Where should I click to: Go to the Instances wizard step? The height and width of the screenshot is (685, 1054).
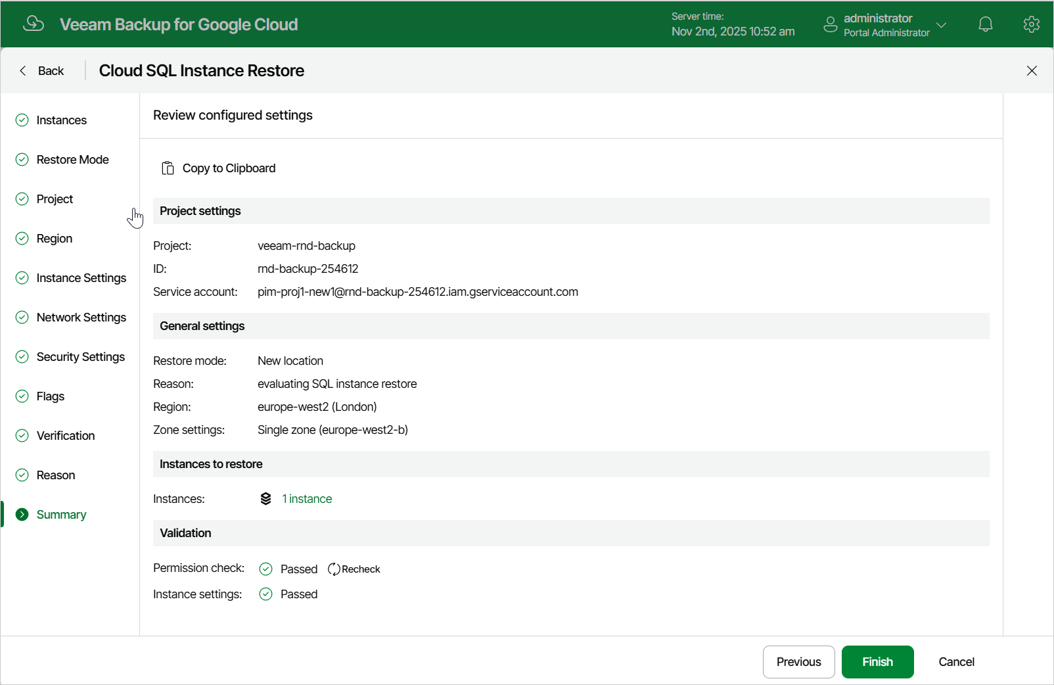(61, 120)
